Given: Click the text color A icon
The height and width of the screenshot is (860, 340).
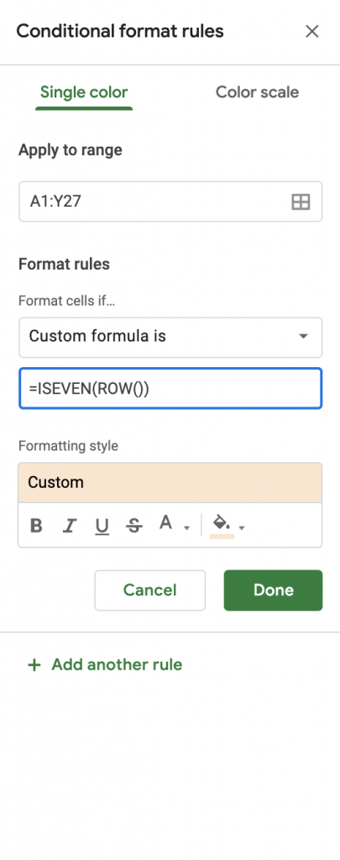Looking at the screenshot, I should (165, 523).
